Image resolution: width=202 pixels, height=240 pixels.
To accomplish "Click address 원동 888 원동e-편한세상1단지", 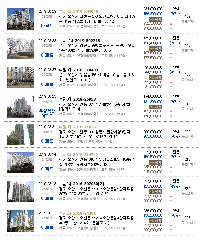I will pos(97,134).
